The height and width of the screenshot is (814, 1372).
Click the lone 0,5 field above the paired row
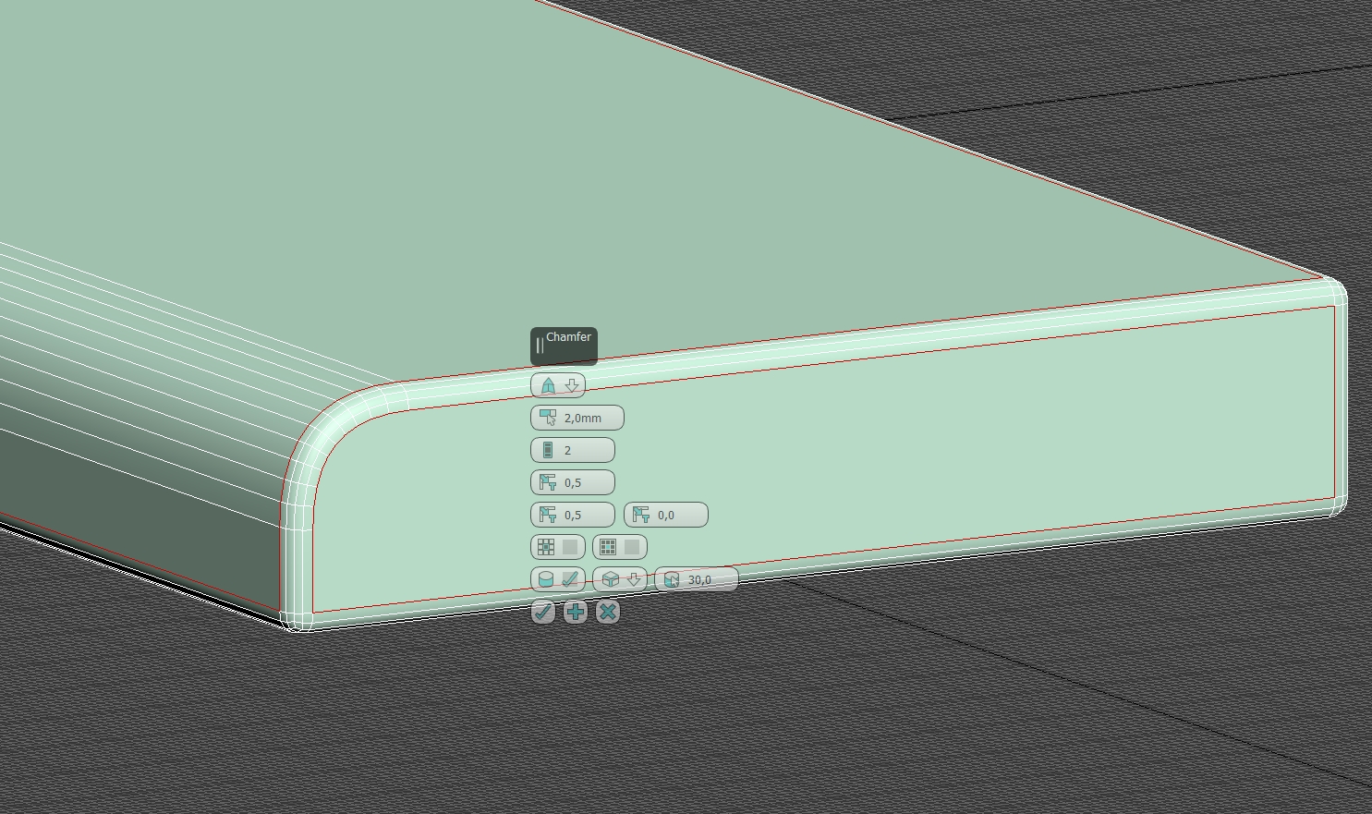click(x=573, y=482)
